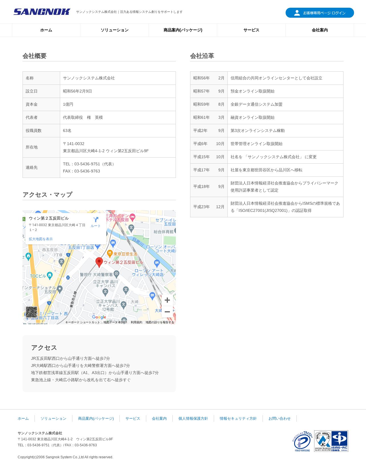Switch to satellite view thumbnail on map

[x=31, y=312]
